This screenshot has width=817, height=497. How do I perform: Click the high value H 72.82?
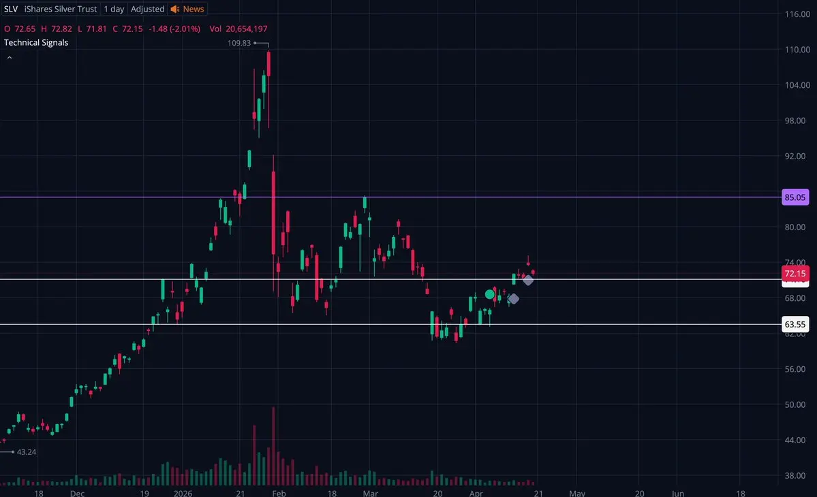tap(57, 29)
